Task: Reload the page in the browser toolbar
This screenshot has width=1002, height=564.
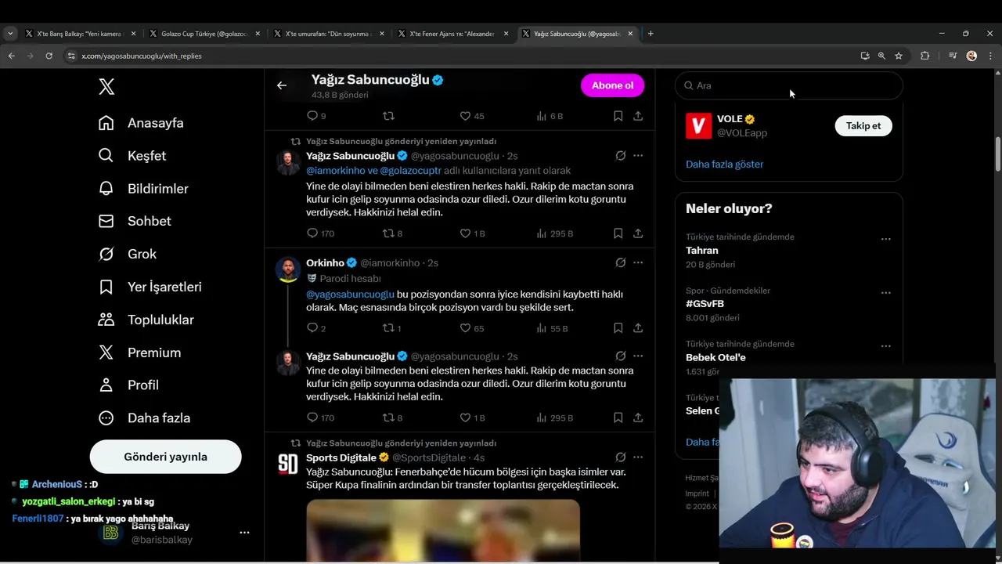Action: click(49, 56)
